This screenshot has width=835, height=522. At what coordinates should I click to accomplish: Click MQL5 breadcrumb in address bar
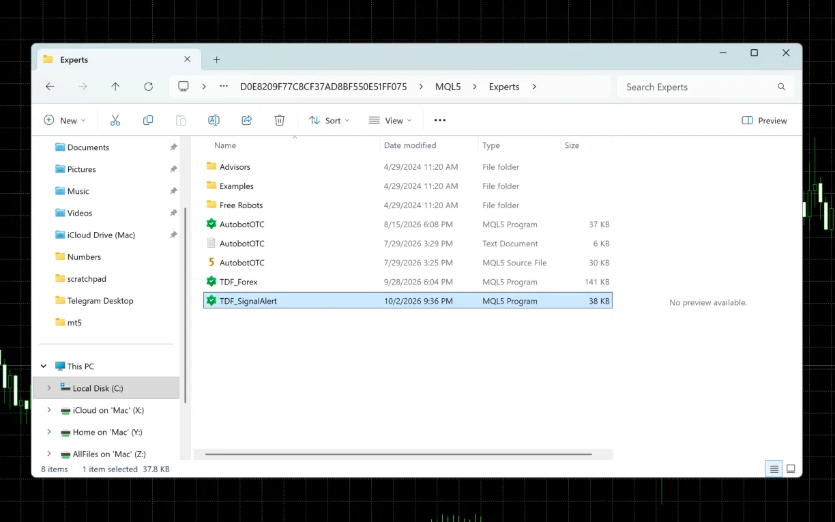point(448,87)
